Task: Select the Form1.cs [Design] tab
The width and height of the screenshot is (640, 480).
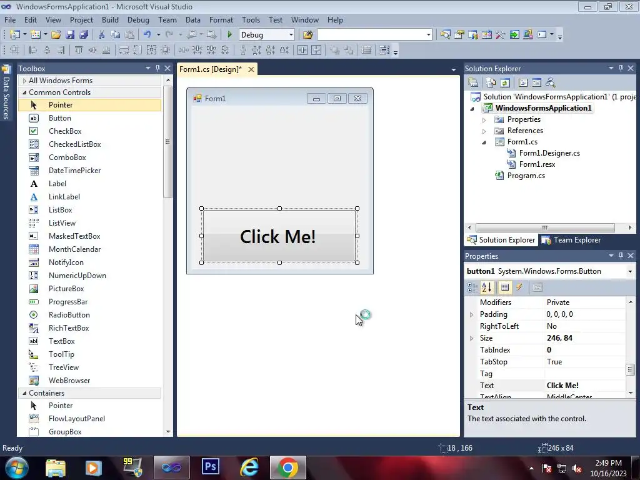Action: [x=210, y=69]
